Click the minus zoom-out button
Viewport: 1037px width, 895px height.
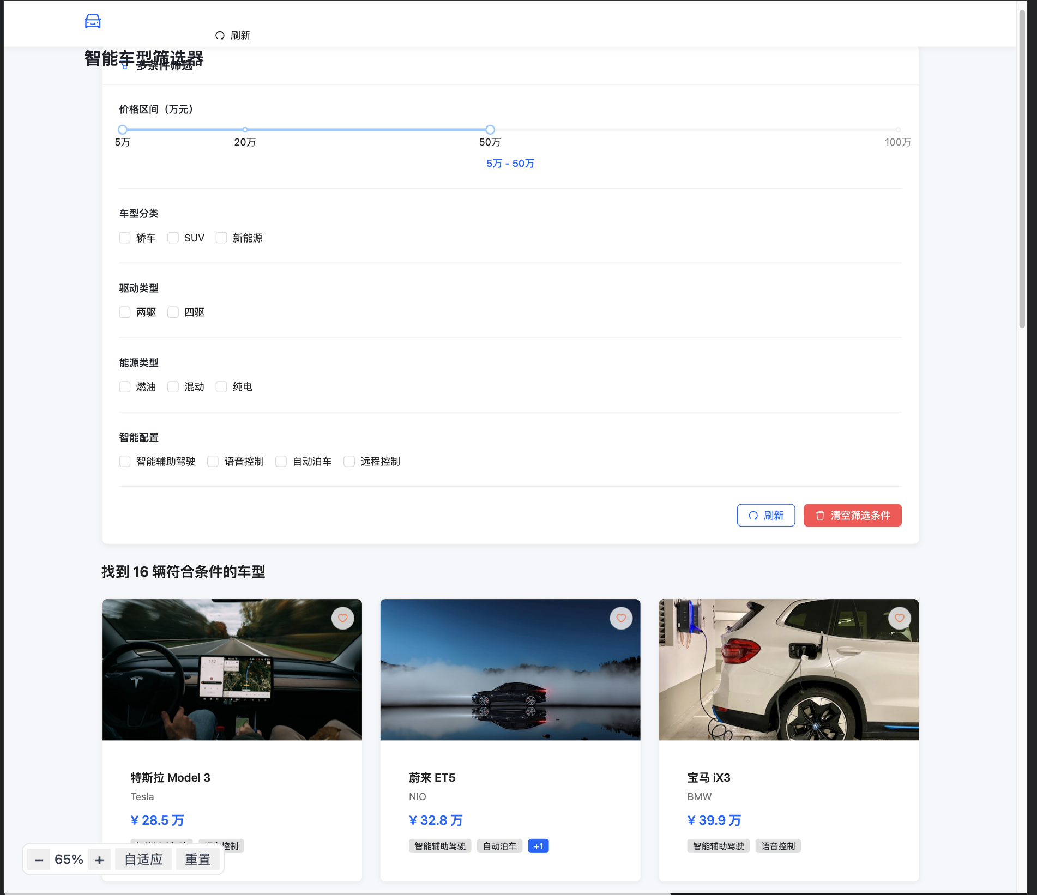point(39,860)
